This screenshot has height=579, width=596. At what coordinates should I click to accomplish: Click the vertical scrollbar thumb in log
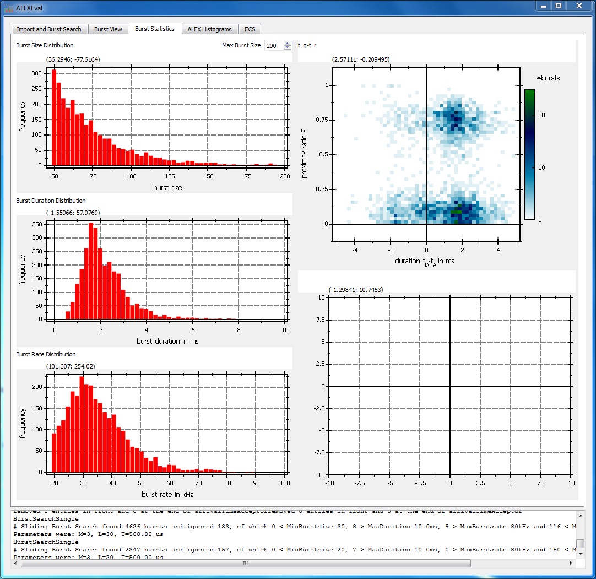(x=581, y=543)
